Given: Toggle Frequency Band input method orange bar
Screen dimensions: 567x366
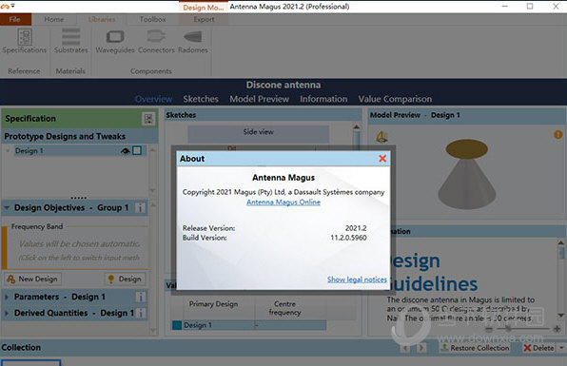Looking at the screenshot, I should (5, 247).
